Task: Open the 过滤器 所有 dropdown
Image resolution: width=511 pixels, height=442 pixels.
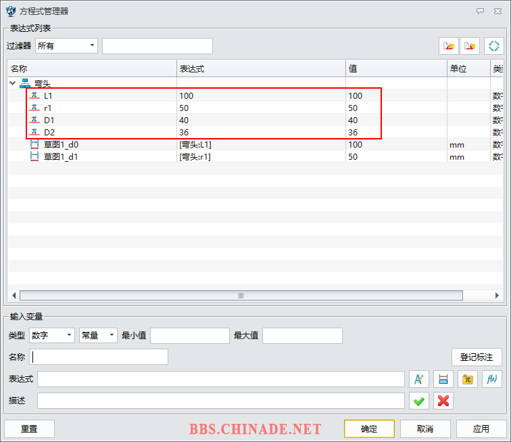Action: tap(66, 46)
